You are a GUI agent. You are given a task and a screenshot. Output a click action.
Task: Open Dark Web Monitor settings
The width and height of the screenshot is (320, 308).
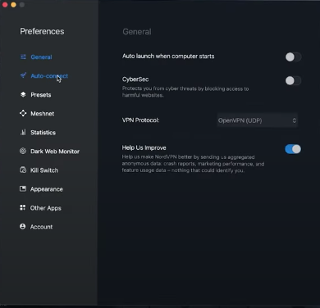pyautogui.click(x=55, y=152)
